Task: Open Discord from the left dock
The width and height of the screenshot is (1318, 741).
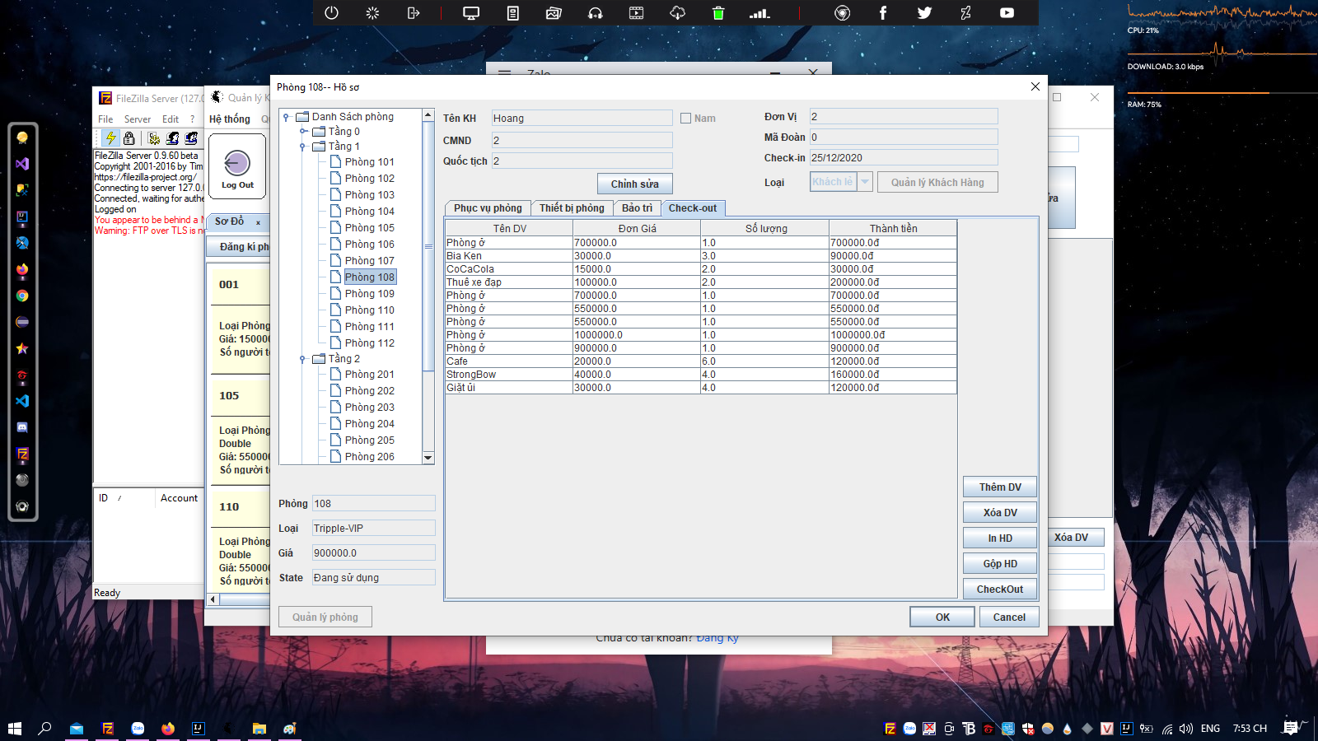Action: pos(22,427)
